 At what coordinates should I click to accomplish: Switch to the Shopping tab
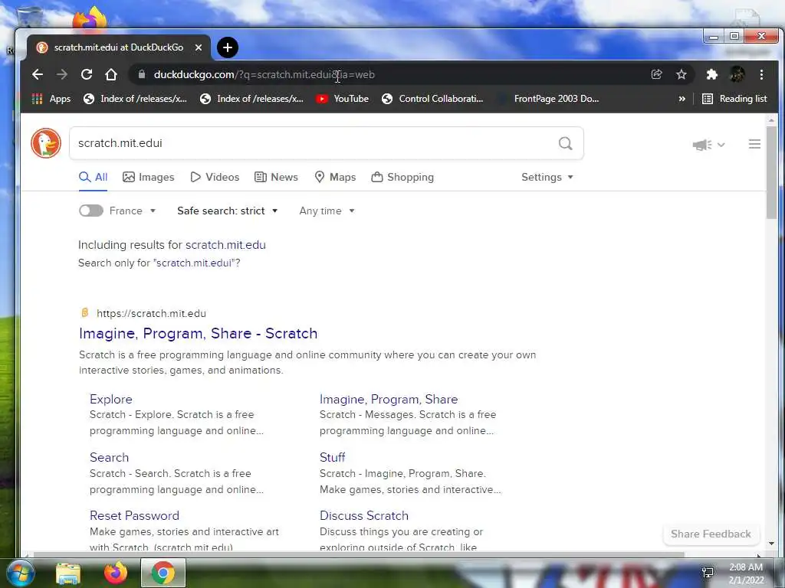tap(402, 177)
